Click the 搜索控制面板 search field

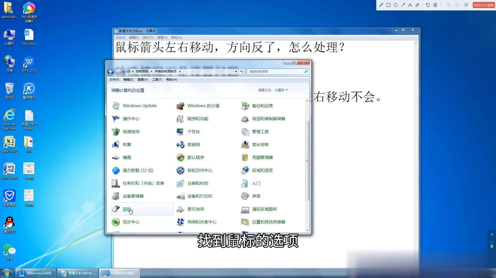[x=276, y=71]
